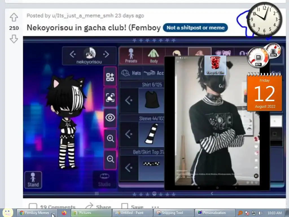The image size is (289, 217).
Task: Open Firefox from the taskbar
Action: pos(64,213)
